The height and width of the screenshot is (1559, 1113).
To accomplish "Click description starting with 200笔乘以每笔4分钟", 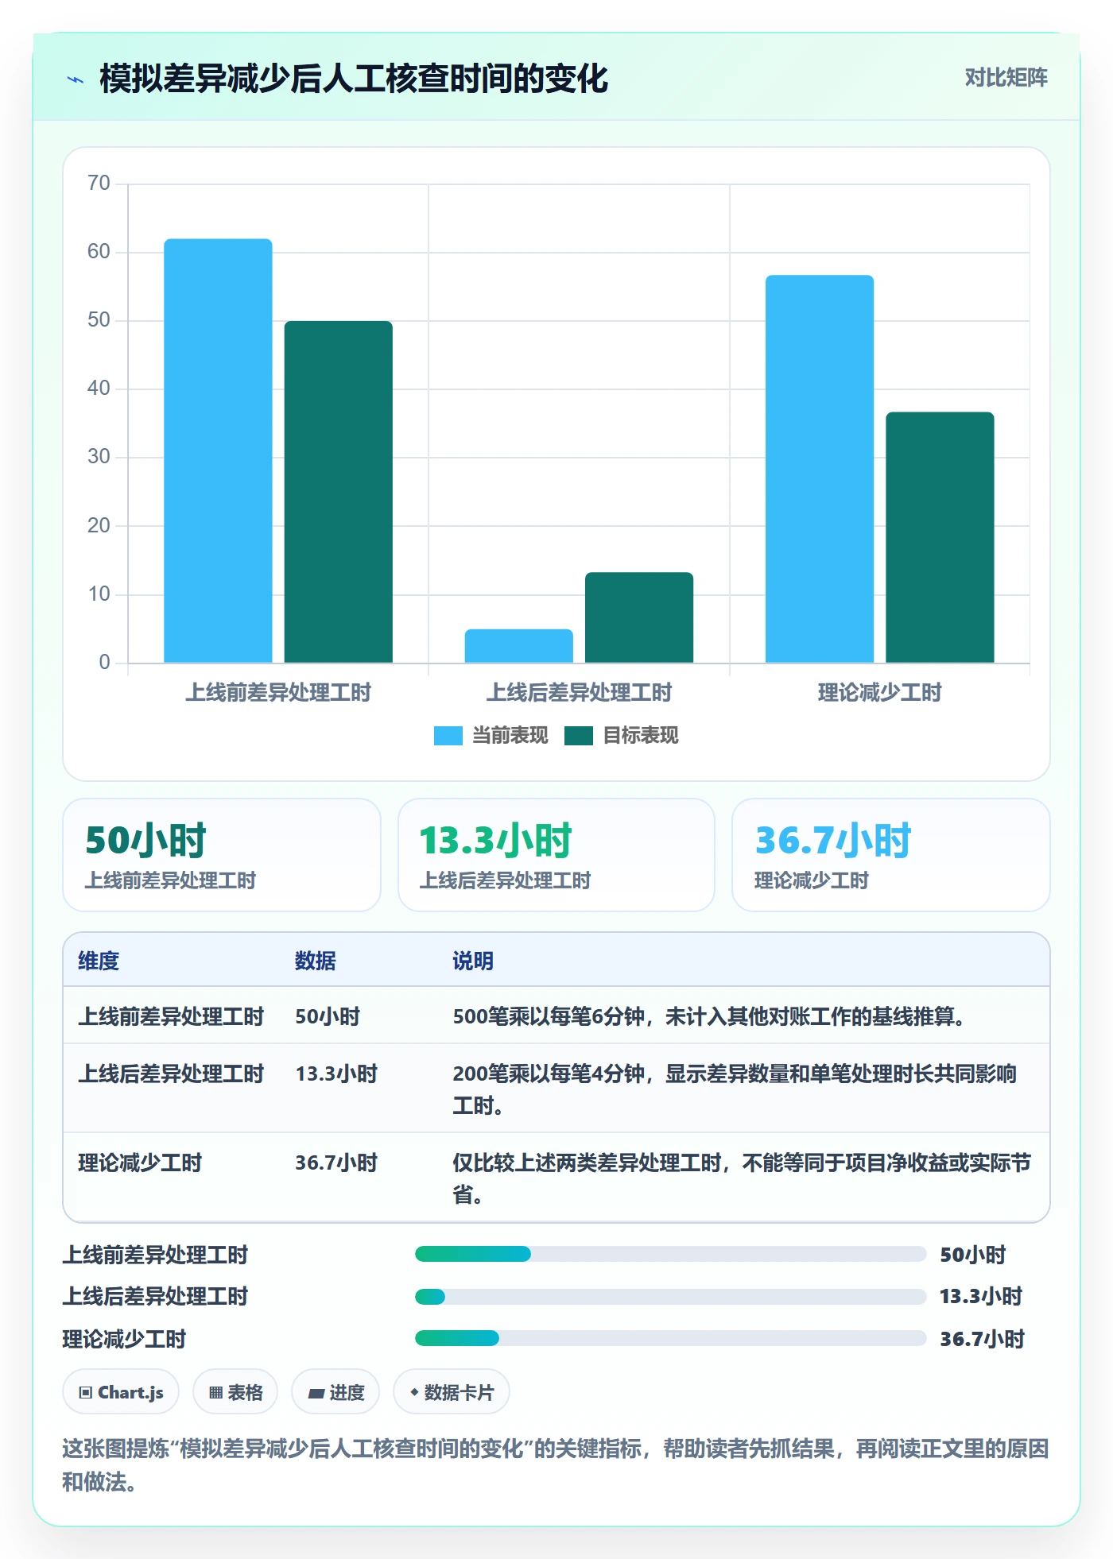I will tap(735, 1089).
